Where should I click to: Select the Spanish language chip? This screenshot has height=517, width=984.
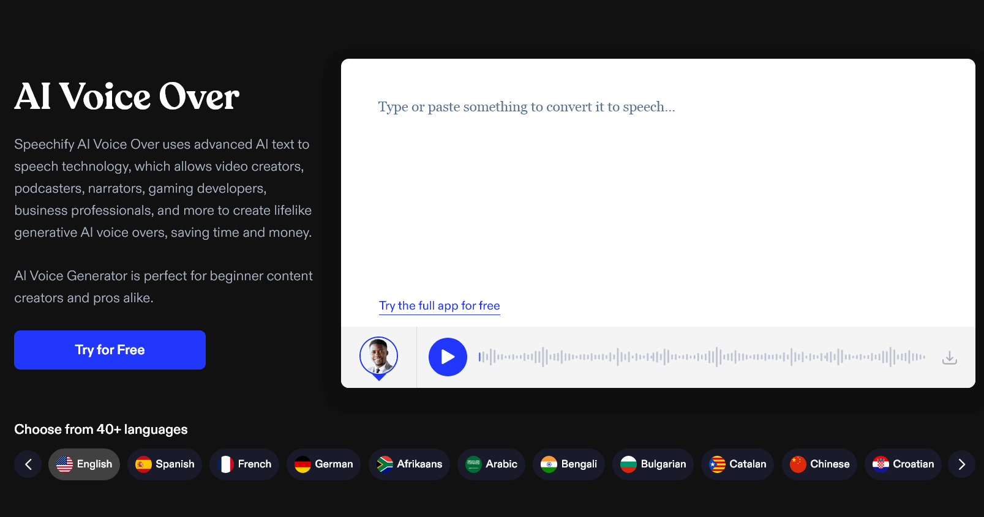[165, 464]
